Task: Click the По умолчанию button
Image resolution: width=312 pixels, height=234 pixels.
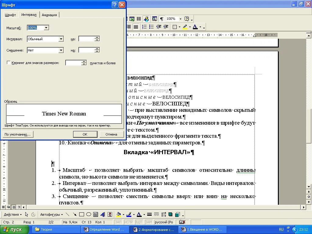Action: pos(18,134)
